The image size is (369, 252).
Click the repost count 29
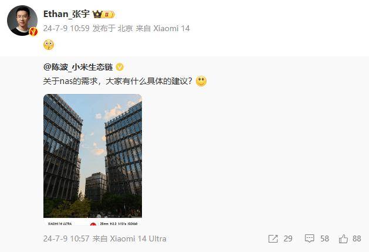pyautogui.click(x=288, y=238)
